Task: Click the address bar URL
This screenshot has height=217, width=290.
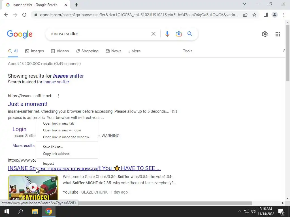Action: pos(139,15)
